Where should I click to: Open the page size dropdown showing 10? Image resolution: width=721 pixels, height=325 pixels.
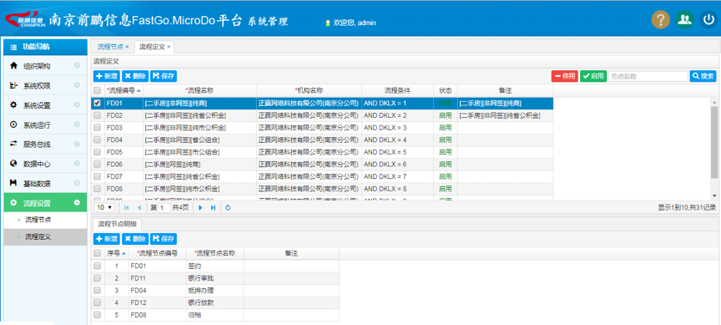point(104,207)
